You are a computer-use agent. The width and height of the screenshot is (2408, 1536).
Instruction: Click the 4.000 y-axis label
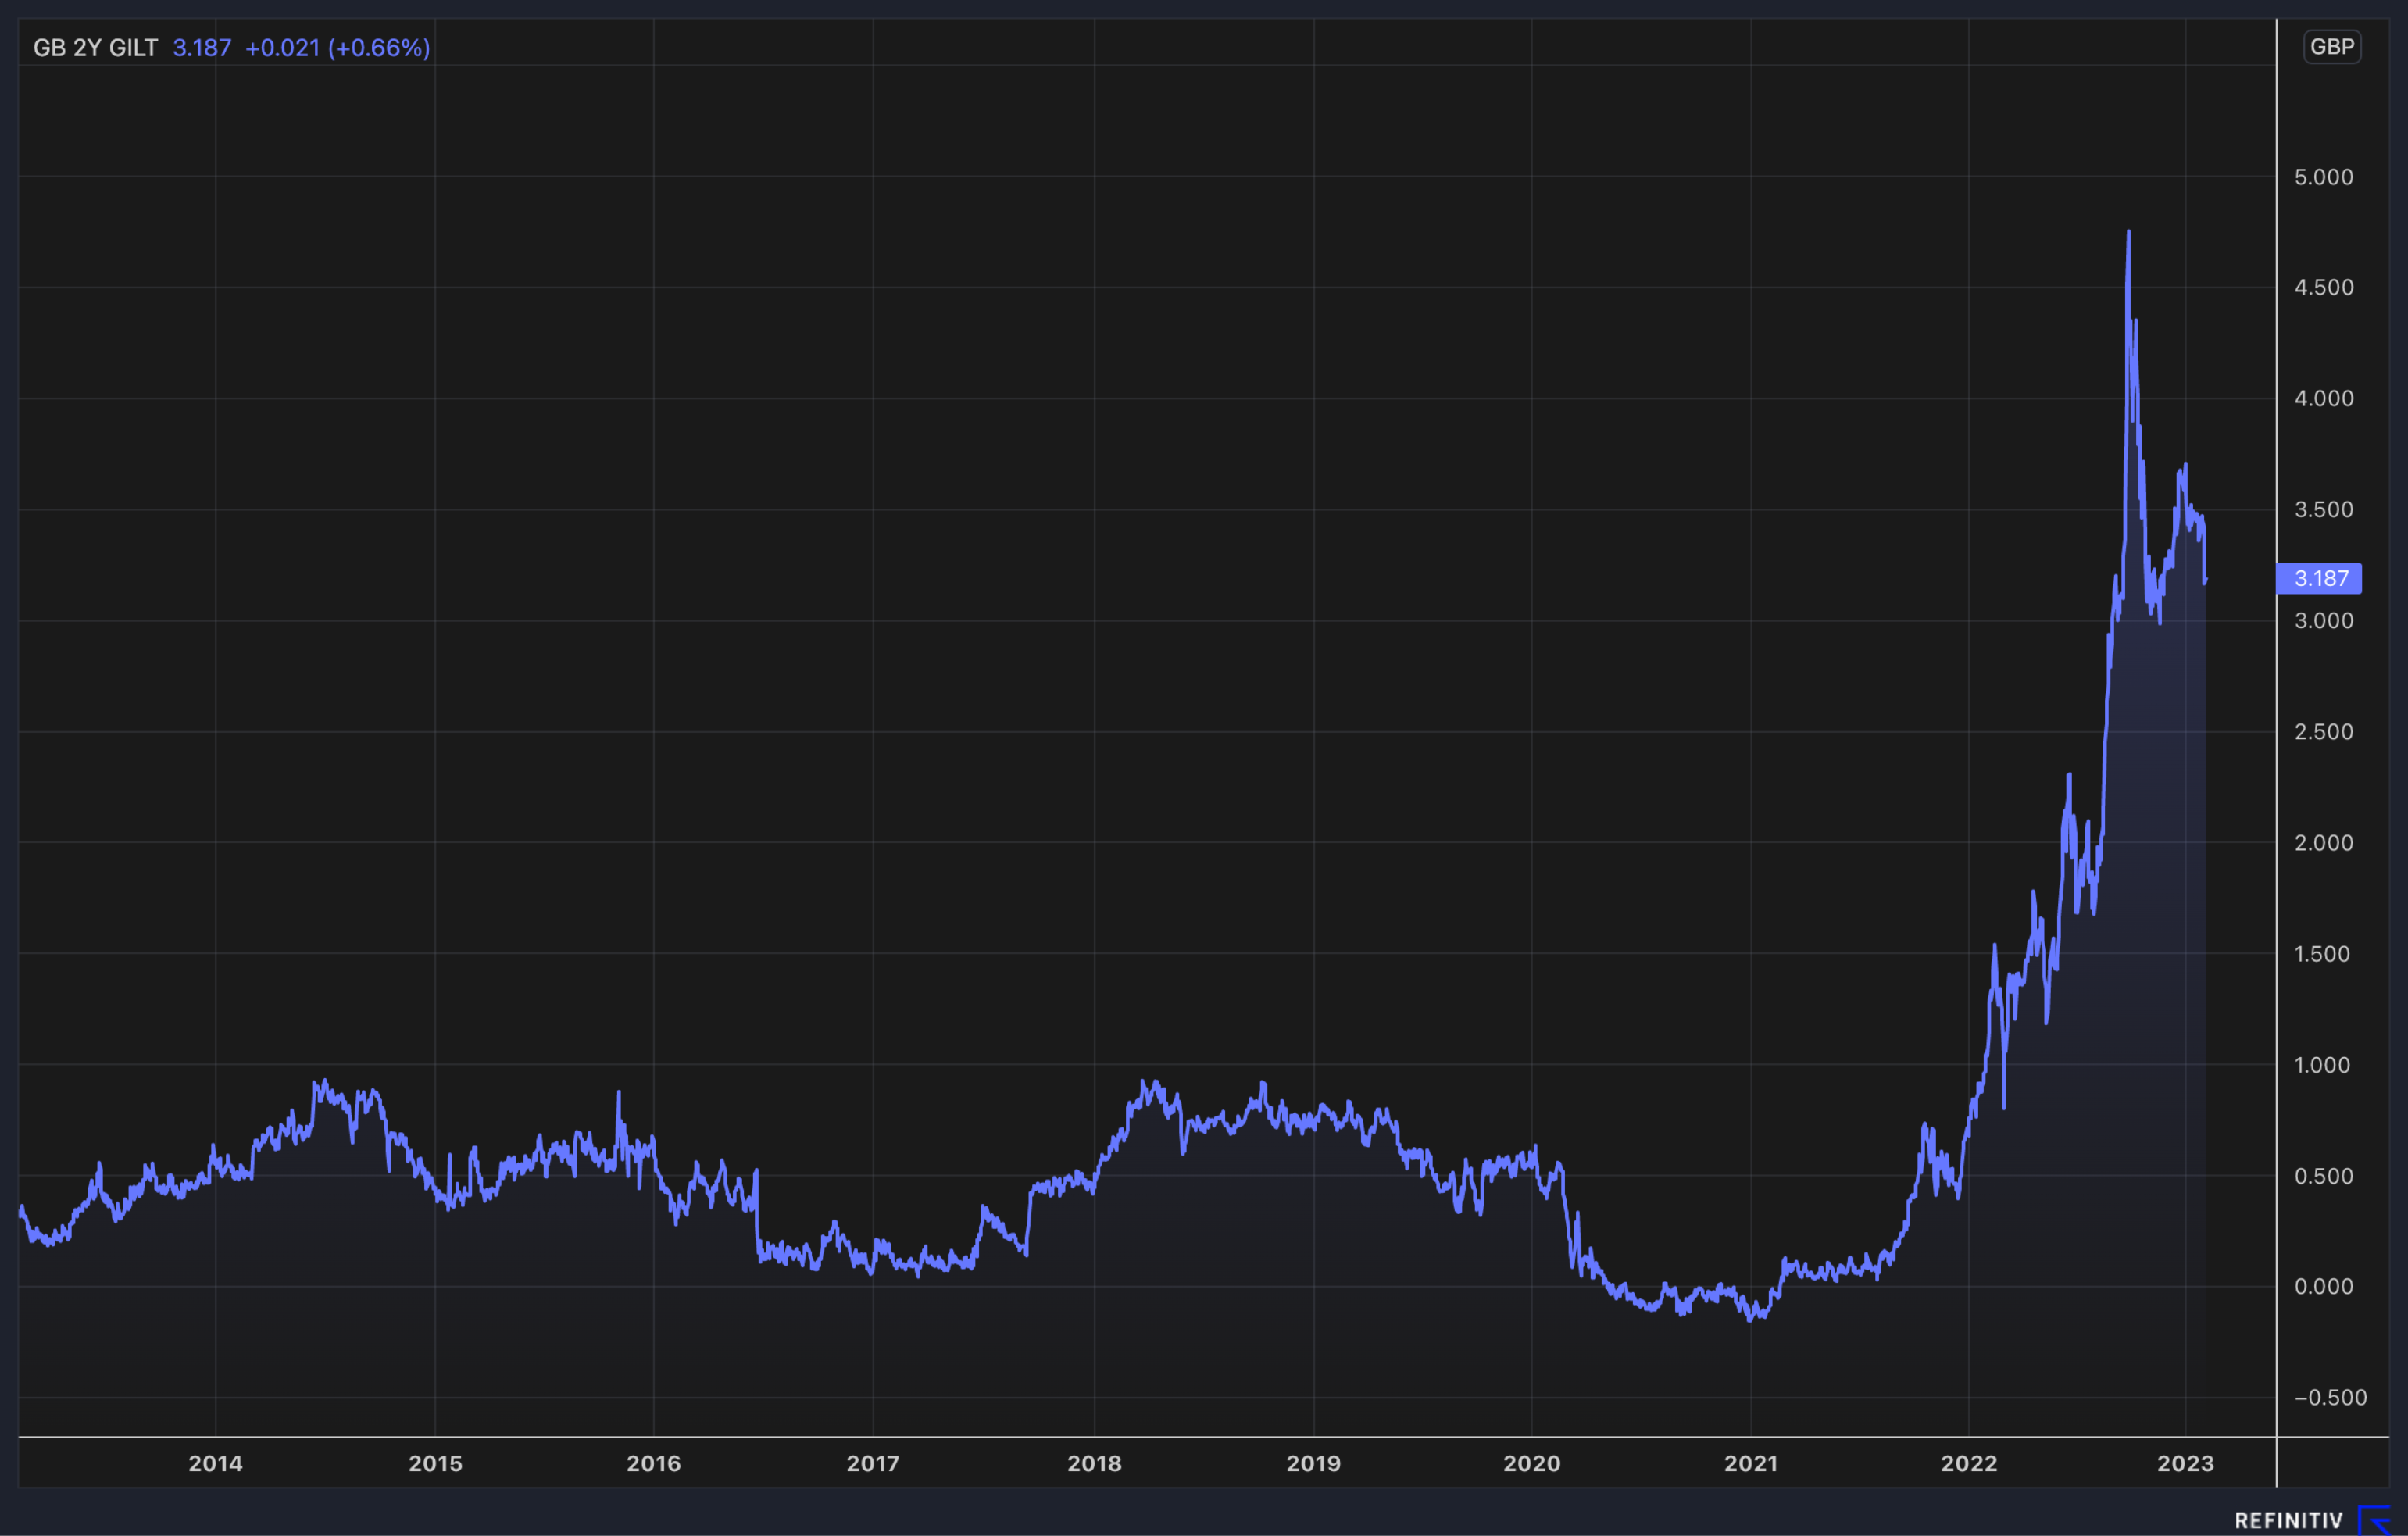(2323, 399)
